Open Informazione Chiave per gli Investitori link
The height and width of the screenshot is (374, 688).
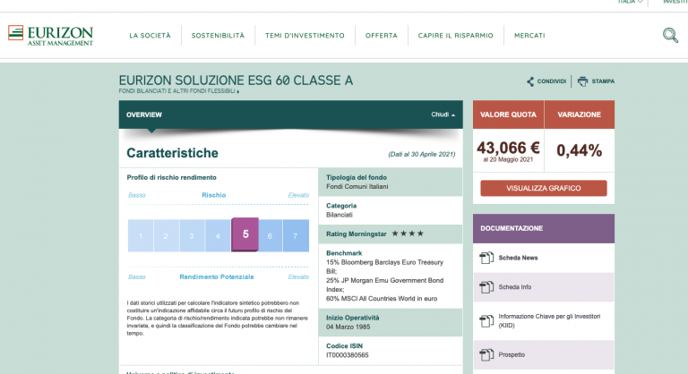[x=549, y=321]
